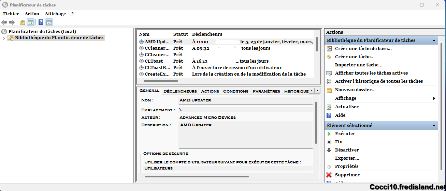Switch to the Historique tab
446x191 pixels.
click(296, 91)
